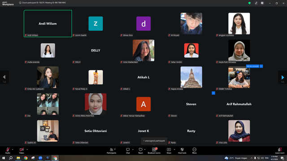Click Noval Rizky A's profile photo
Viewport: 287px width, 161px height.
click(x=96, y=77)
